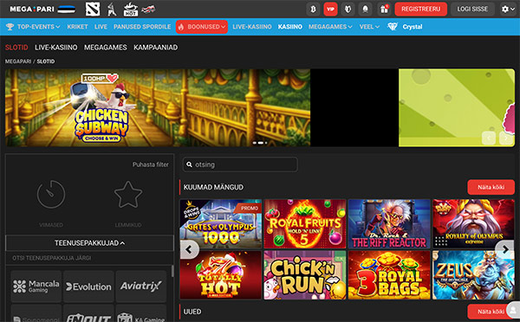Open the notifications bell icon
This screenshot has height=322, width=520.
[x=365, y=10]
